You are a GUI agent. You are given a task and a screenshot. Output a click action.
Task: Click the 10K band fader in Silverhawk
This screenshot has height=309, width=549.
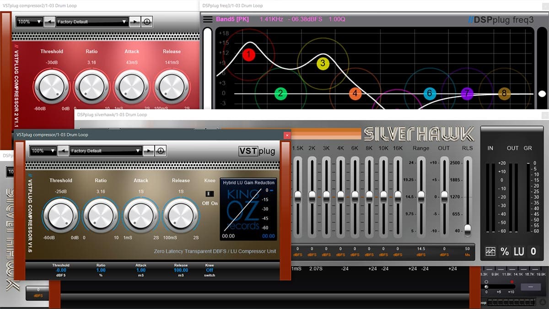(x=383, y=196)
